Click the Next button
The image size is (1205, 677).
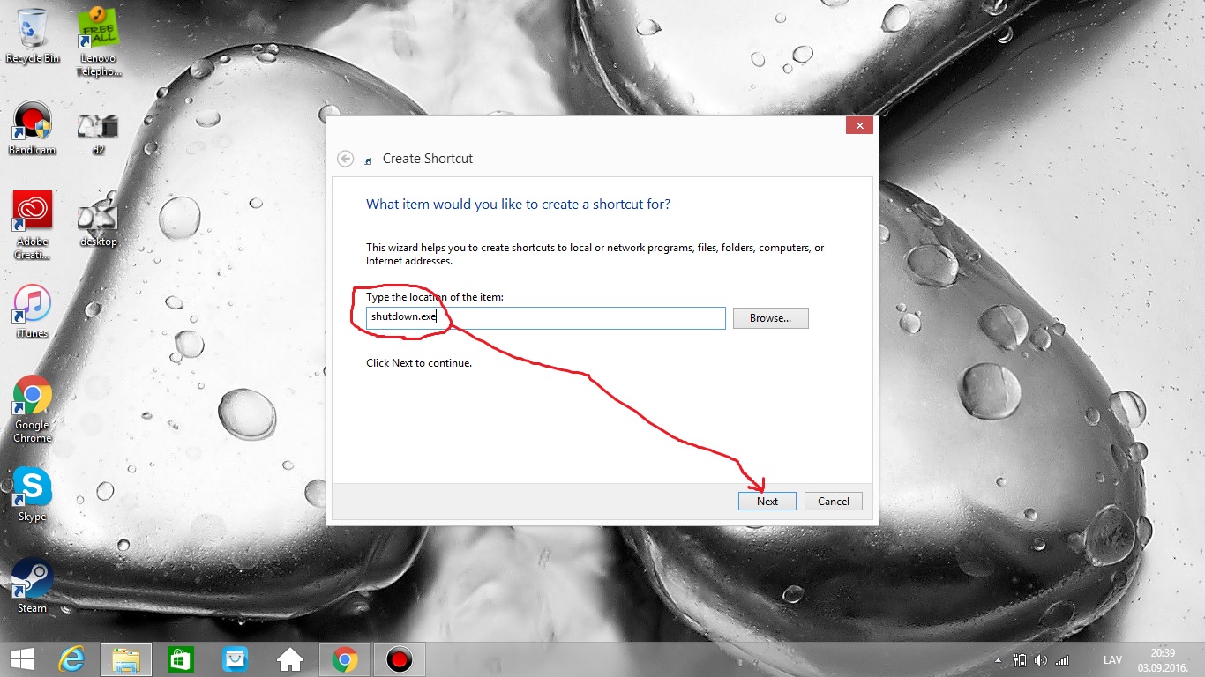pos(767,501)
